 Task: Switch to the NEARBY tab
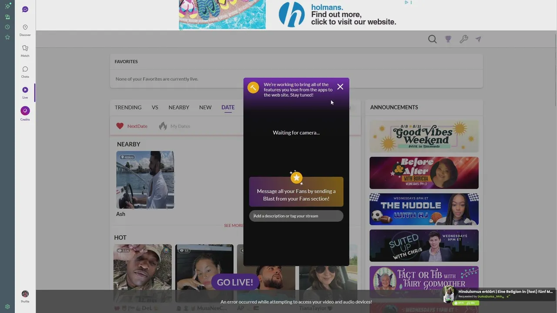tap(179, 107)
